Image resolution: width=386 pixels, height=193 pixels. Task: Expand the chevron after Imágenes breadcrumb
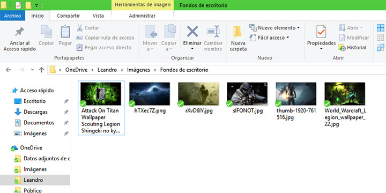pos(155,70)
